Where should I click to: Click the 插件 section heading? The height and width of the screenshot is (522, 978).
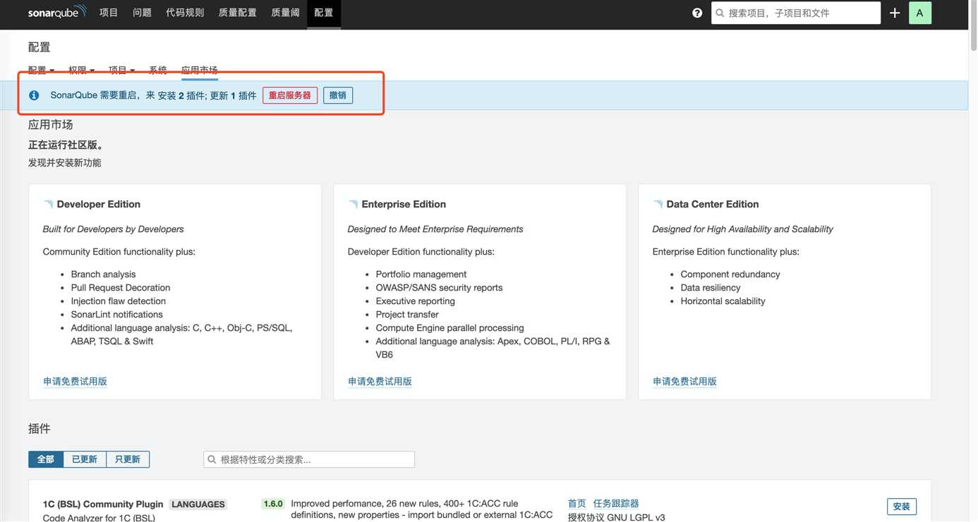[40, 429]
